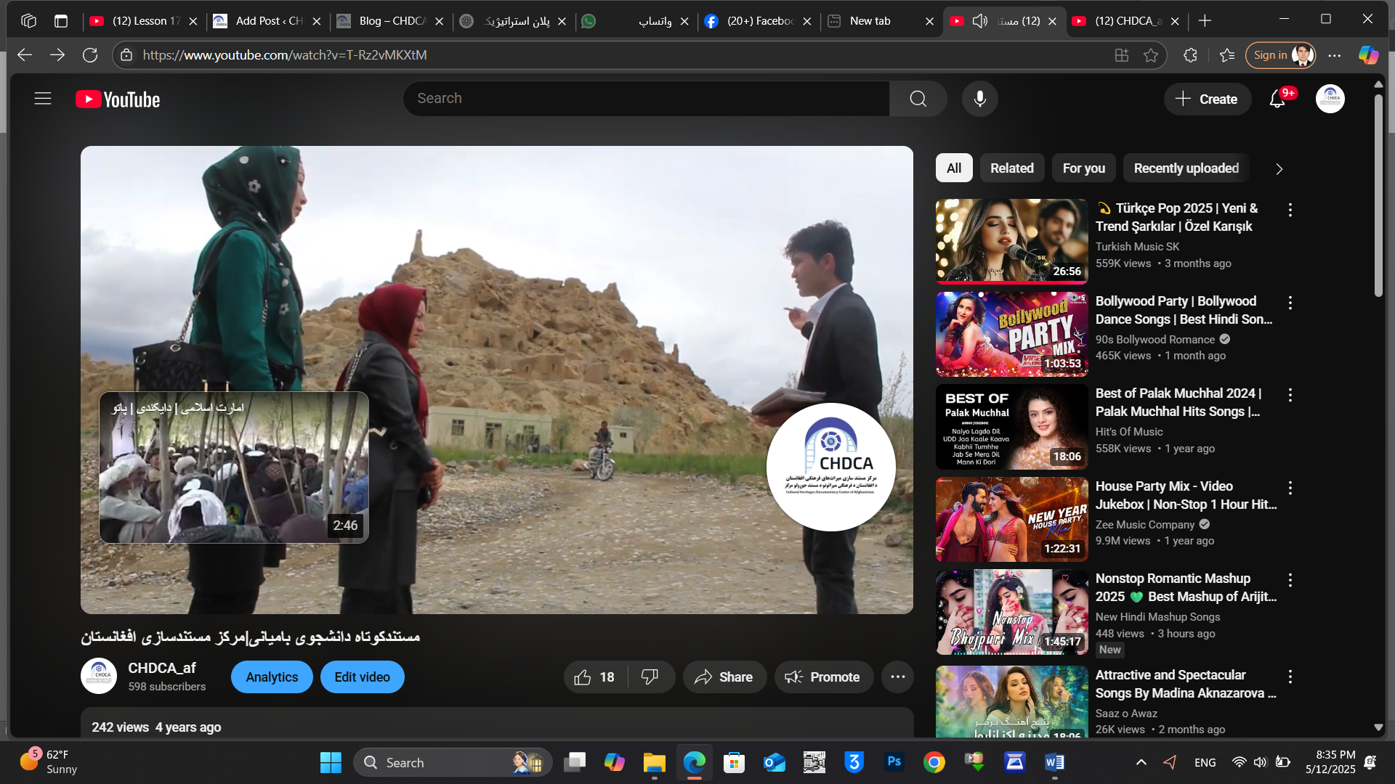The image size is (1395, 784).
Task: Mute the playing tab's speaker icon
Action: pyautogui.click(x=980, y=21)
